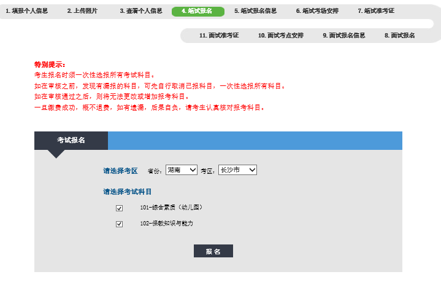Expand the 省份 dropdown showing 湖南
Viewport: 441px width, 285px height.
coord(181,170)
